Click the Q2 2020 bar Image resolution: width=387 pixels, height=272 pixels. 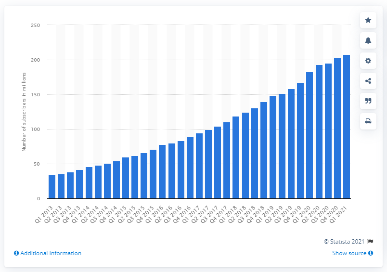pos(319,132)
